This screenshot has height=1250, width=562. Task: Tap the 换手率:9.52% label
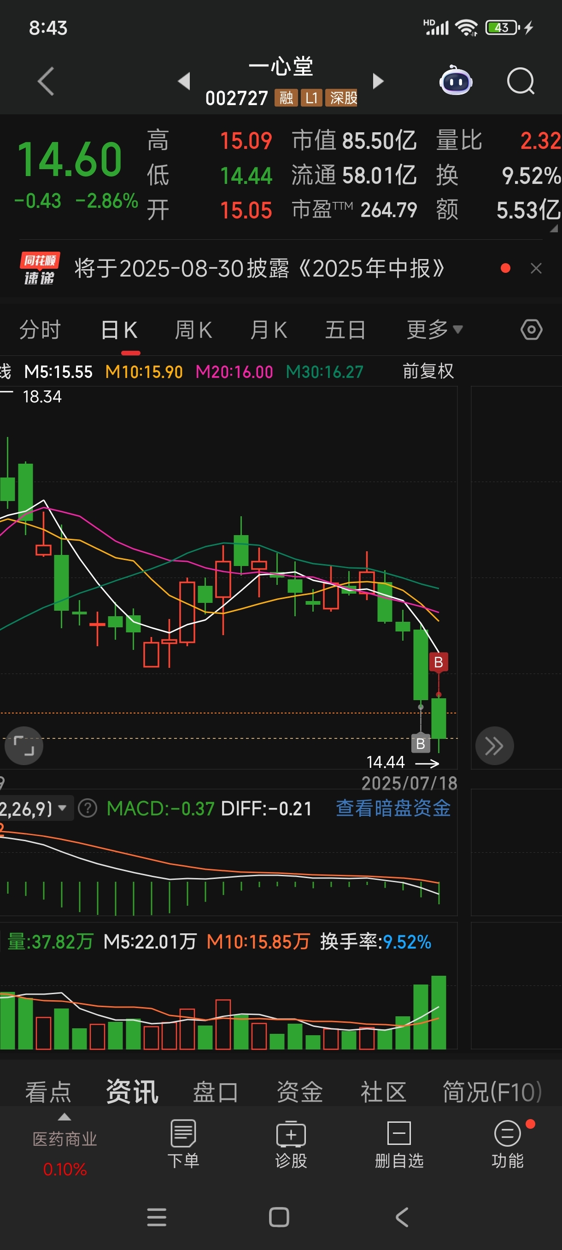375,941
